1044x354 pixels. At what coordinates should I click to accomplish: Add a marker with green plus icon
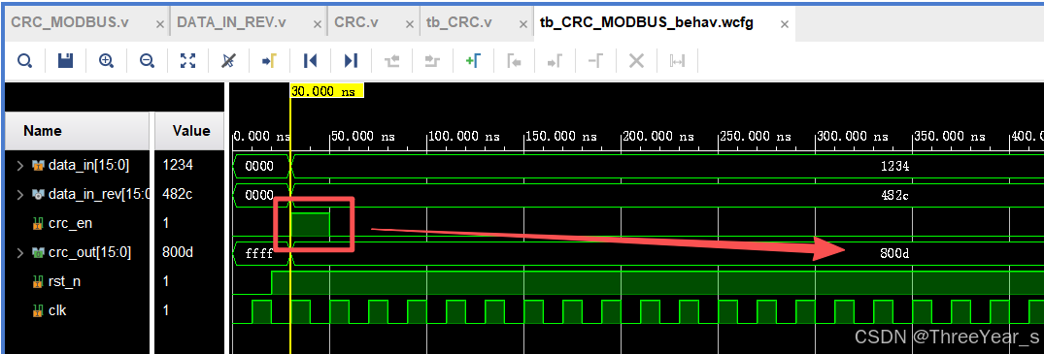(473, 61)
